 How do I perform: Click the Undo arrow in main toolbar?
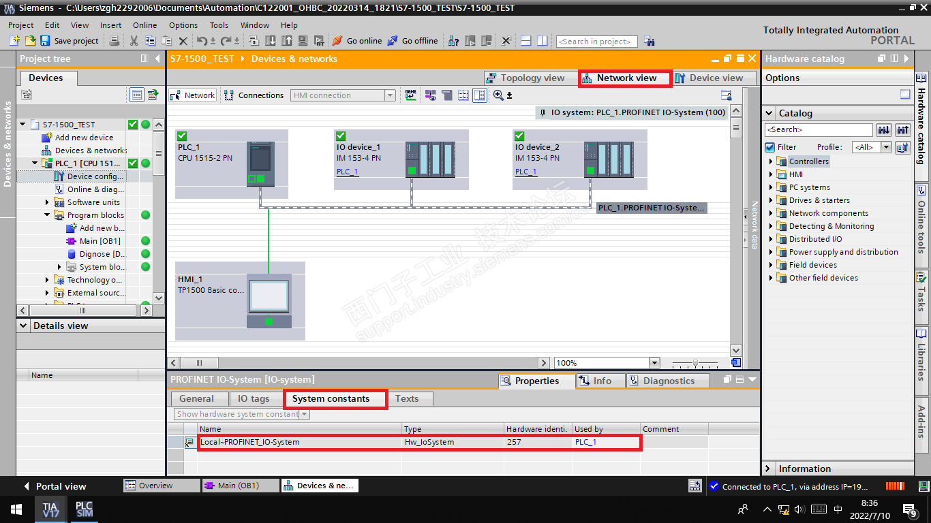202,41
